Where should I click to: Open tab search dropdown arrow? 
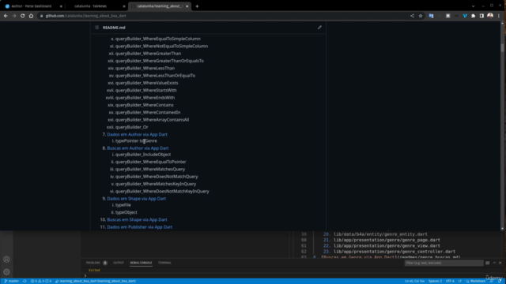[473, 6]
